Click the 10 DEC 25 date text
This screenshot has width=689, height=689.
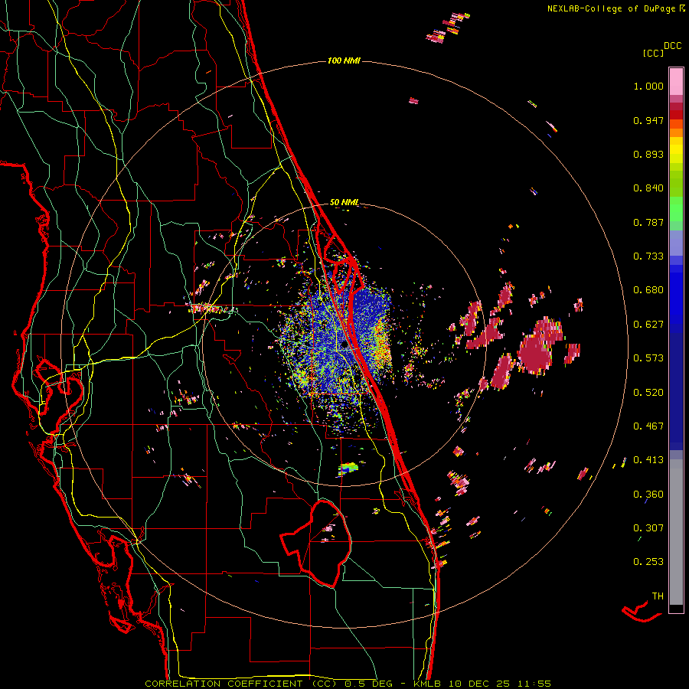(479, 684)
